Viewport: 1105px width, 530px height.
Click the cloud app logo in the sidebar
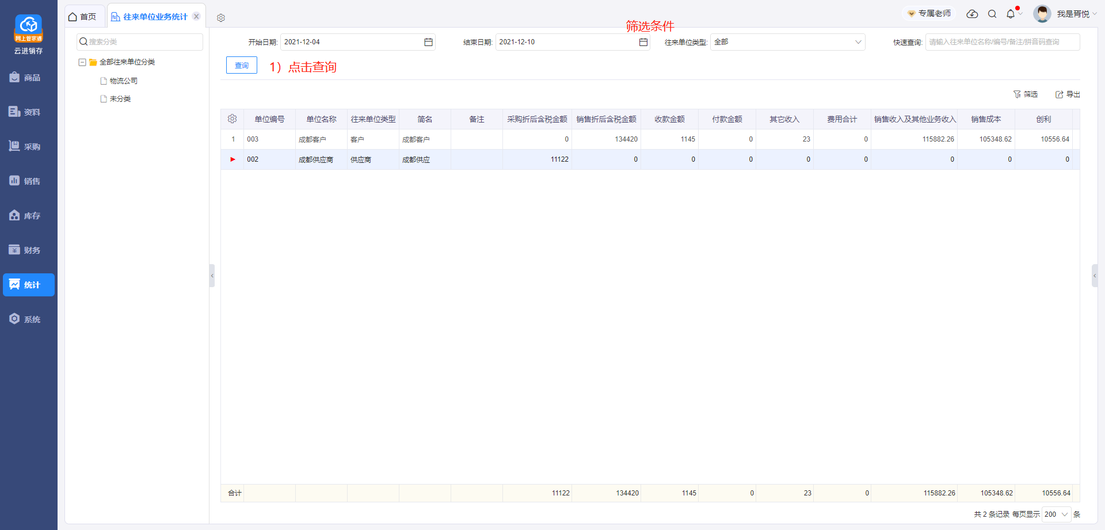coord(28,28)
